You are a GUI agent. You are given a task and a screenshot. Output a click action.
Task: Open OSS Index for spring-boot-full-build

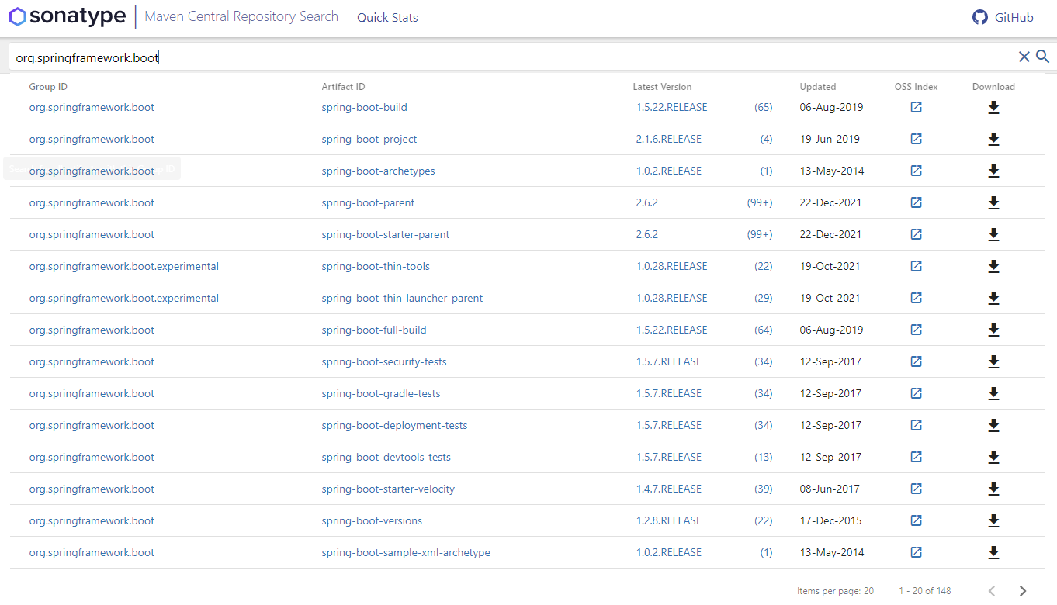(916, 330)
